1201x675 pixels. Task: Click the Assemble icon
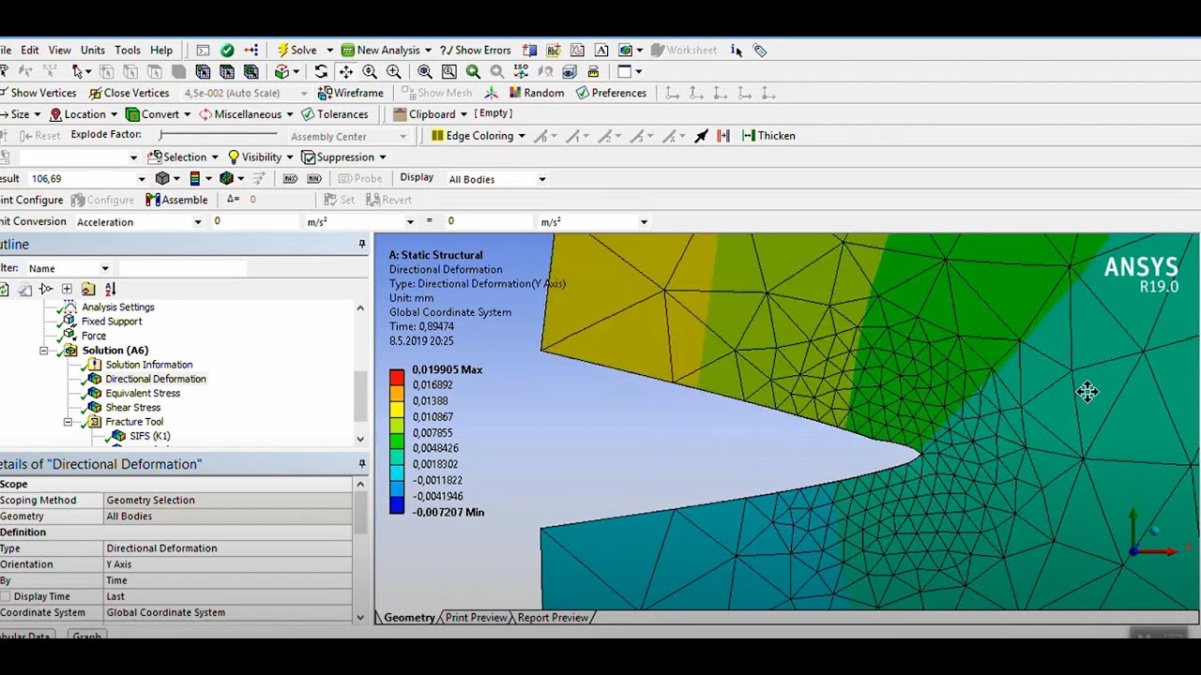[x=153, y=200]
